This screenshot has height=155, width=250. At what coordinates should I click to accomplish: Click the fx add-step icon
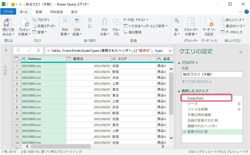pos(38,51)
